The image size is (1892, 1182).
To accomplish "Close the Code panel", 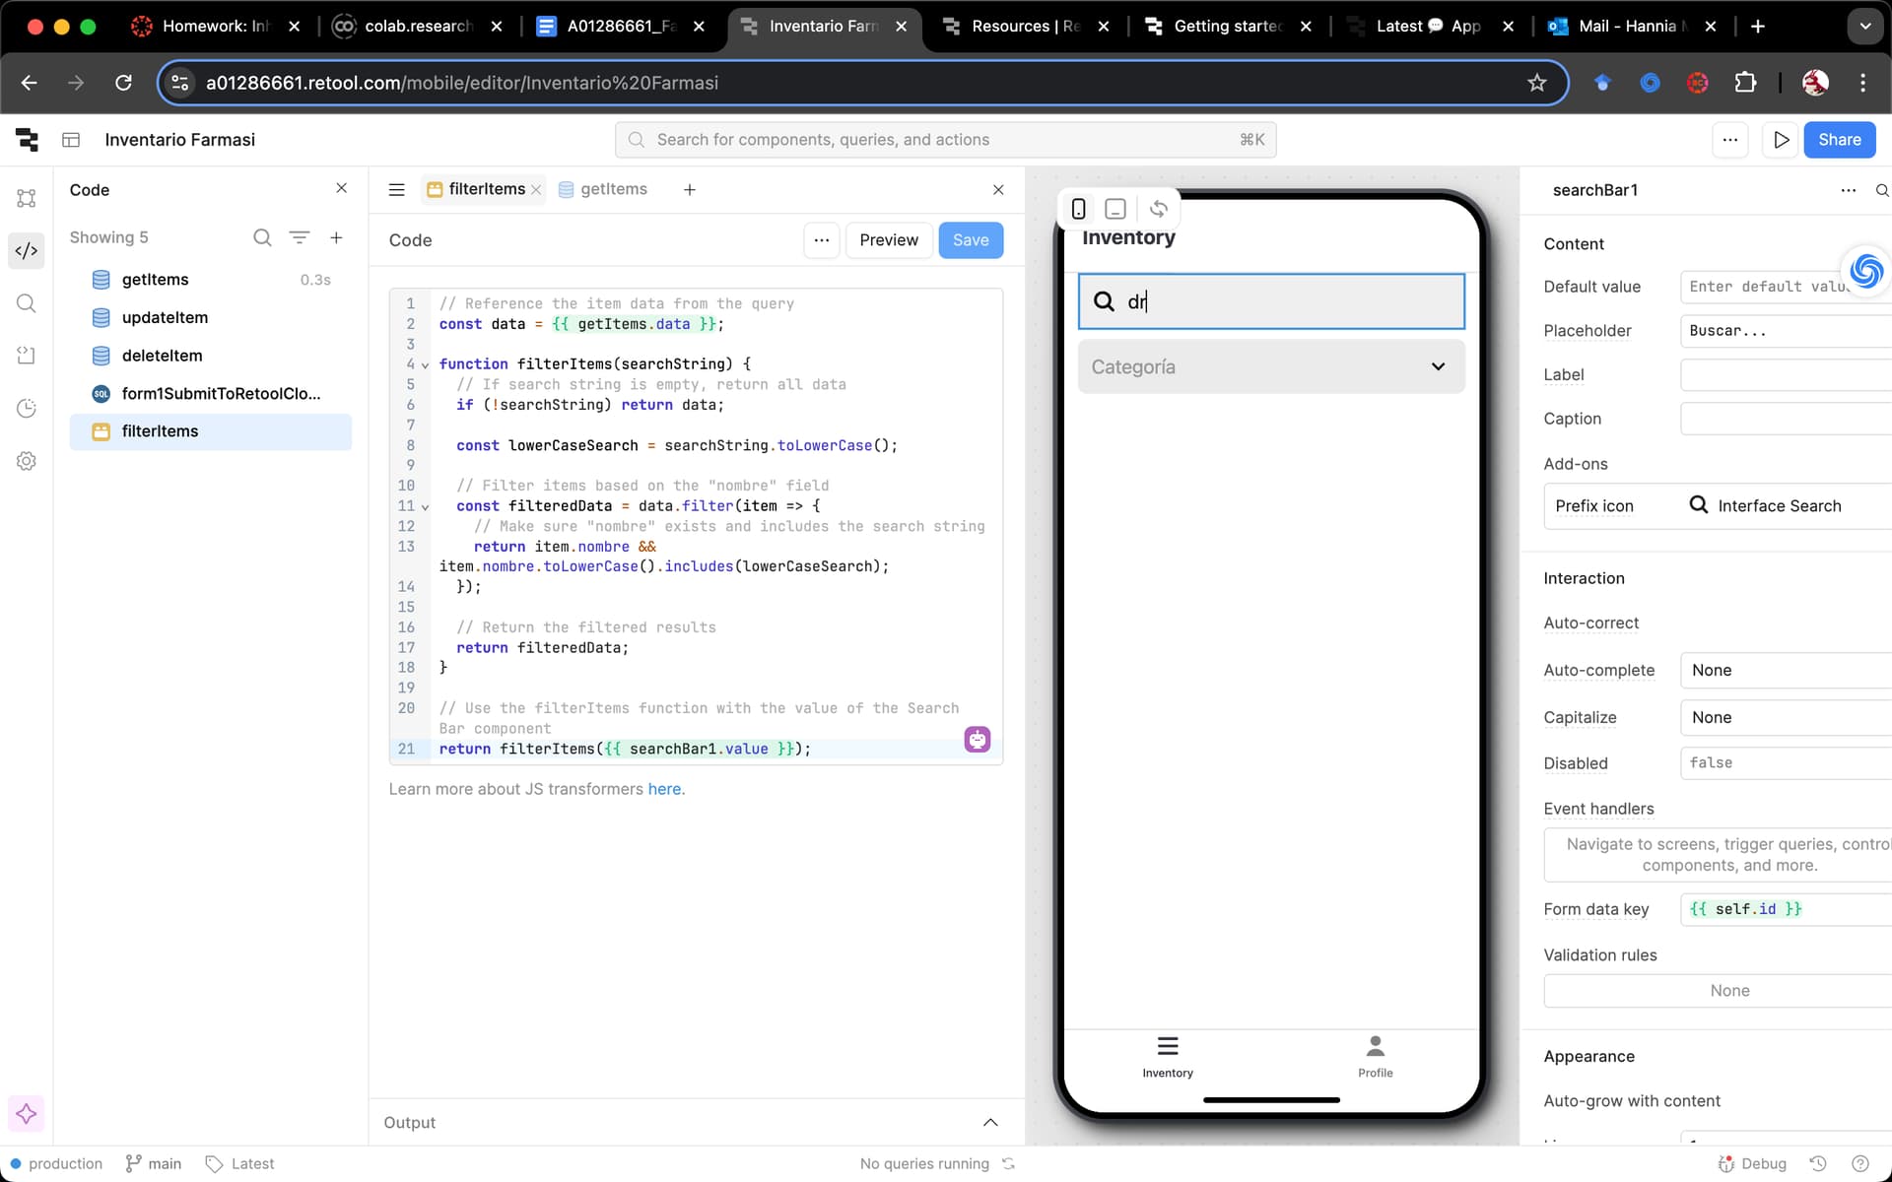I will 342,188.
